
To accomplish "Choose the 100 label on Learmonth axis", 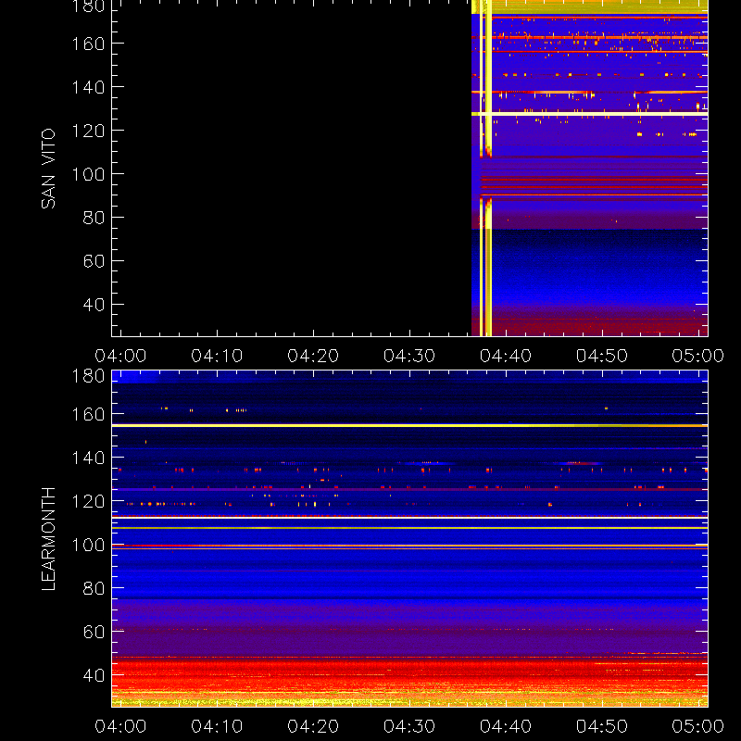I will 88,546.
